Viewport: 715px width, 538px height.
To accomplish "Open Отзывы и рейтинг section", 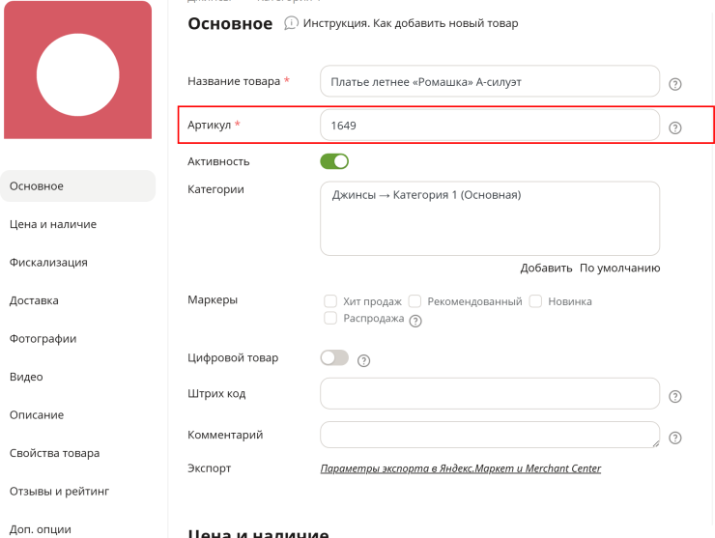I will pos(59,492).
